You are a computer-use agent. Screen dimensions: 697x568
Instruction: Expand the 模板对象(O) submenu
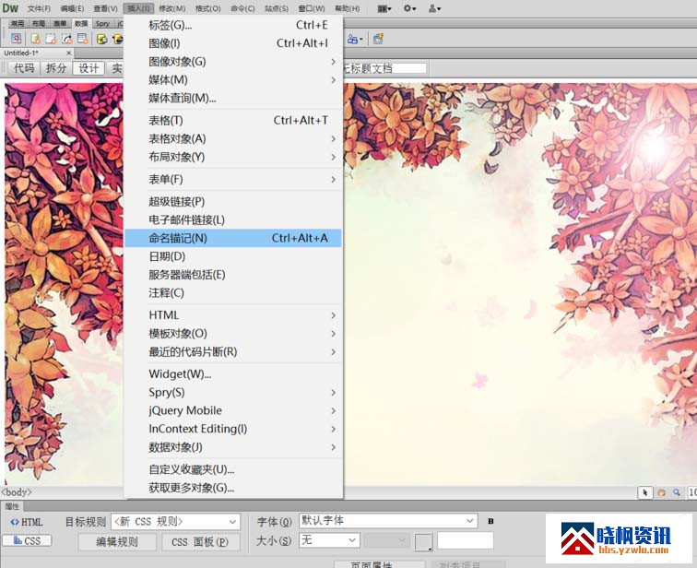233,334
